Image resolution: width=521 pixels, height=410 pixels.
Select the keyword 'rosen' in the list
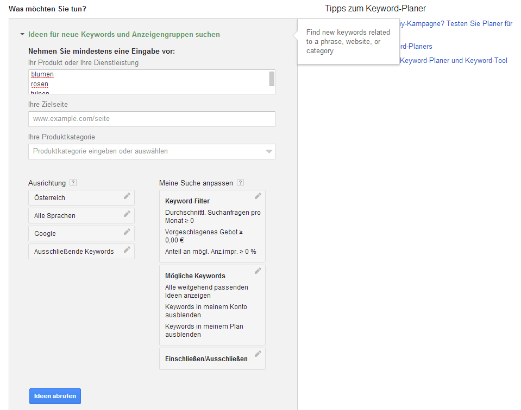click(40, 84)
